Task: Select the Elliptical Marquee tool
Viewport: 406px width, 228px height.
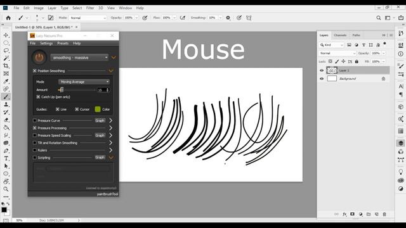Action: point(6,43)
